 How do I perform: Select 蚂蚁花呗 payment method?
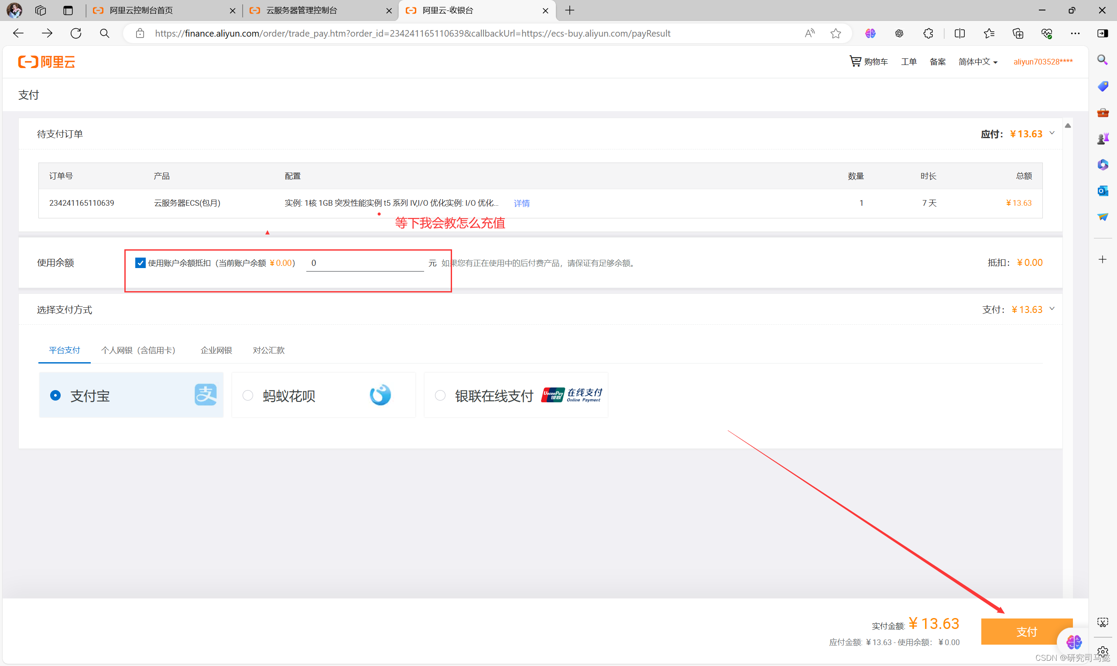(x=323, y=395)
